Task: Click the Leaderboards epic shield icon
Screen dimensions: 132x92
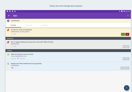Action: tap(8, 21)
